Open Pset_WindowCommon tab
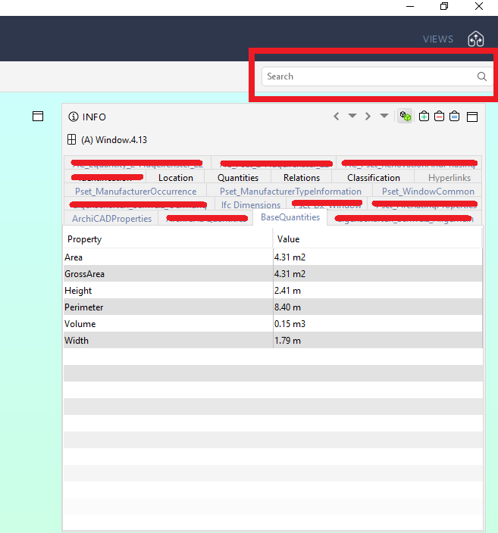The height and width of the screenshot is (533, 498). 428,192
